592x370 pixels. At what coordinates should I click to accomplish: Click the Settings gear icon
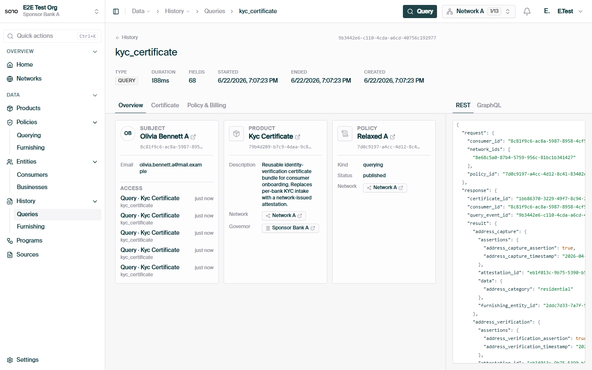[x=10, y=360]
